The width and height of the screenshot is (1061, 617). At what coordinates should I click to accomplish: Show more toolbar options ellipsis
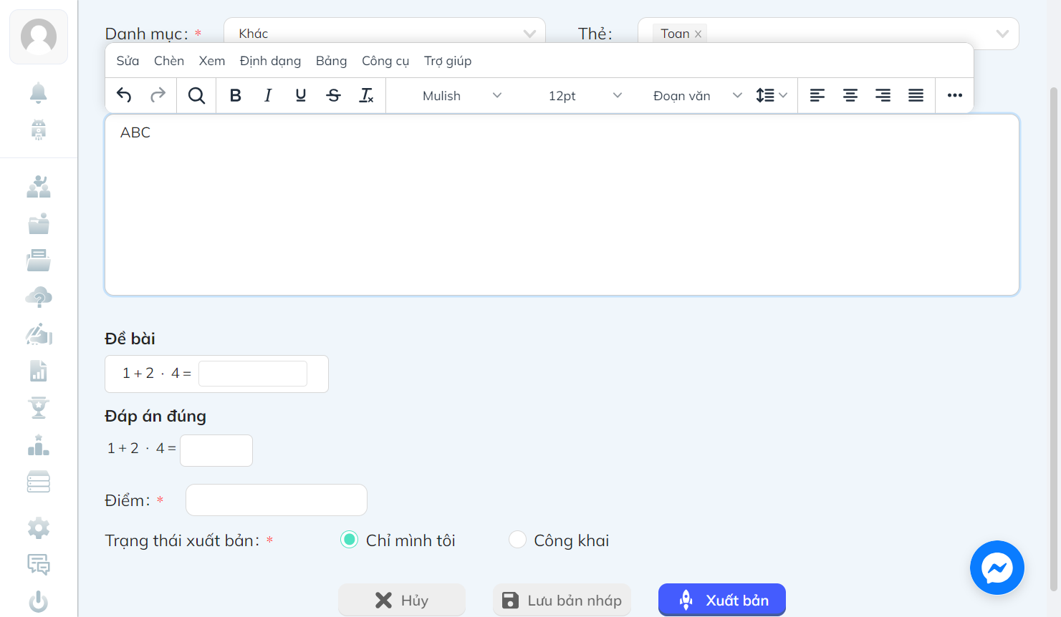[955, 95]
